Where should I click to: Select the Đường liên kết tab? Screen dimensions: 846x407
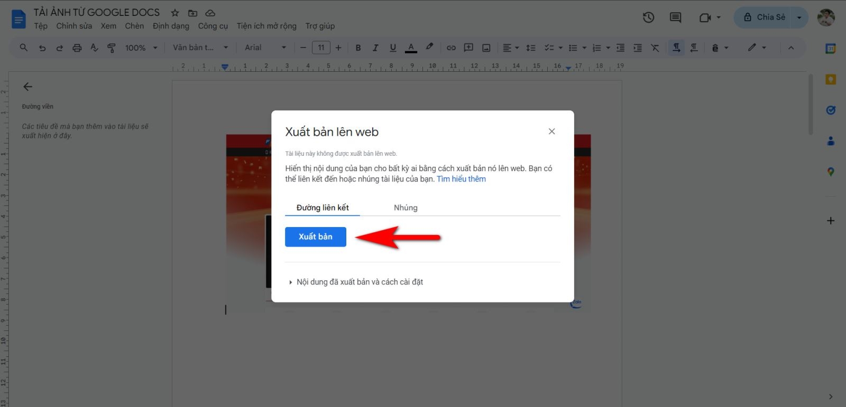[x=323, y=207]
